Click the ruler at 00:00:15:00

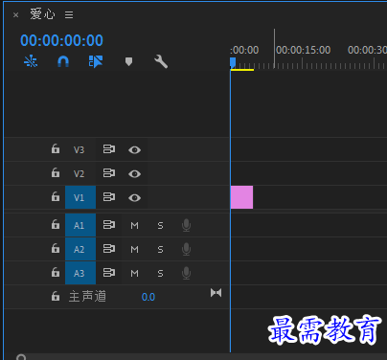pos(304,50)
